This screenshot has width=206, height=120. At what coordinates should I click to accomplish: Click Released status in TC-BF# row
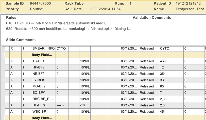coord(147,61)
